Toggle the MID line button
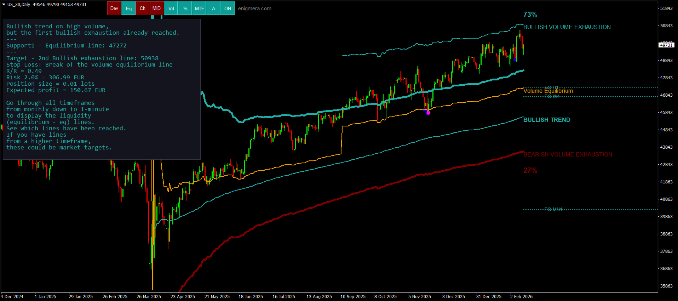The width and height of the screenshot is (678, 301). point(156,8)
